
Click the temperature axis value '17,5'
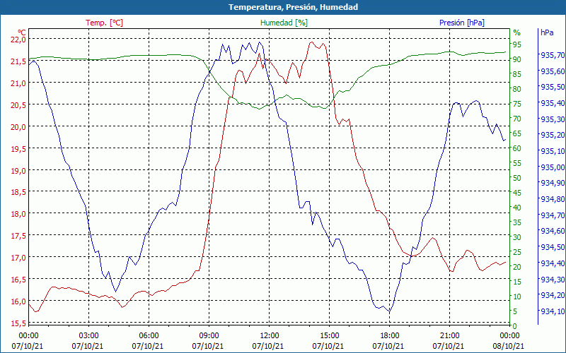(x=19, y=236)
